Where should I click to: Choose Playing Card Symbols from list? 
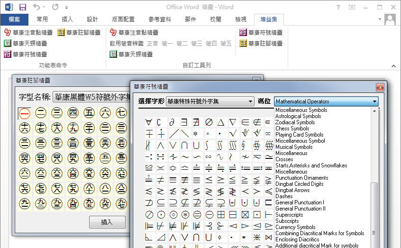pyautogui.click(x=300, y=135)
